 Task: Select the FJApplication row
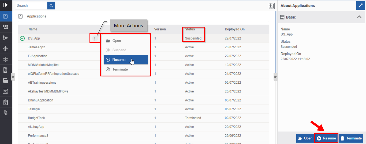click(143, 56)
